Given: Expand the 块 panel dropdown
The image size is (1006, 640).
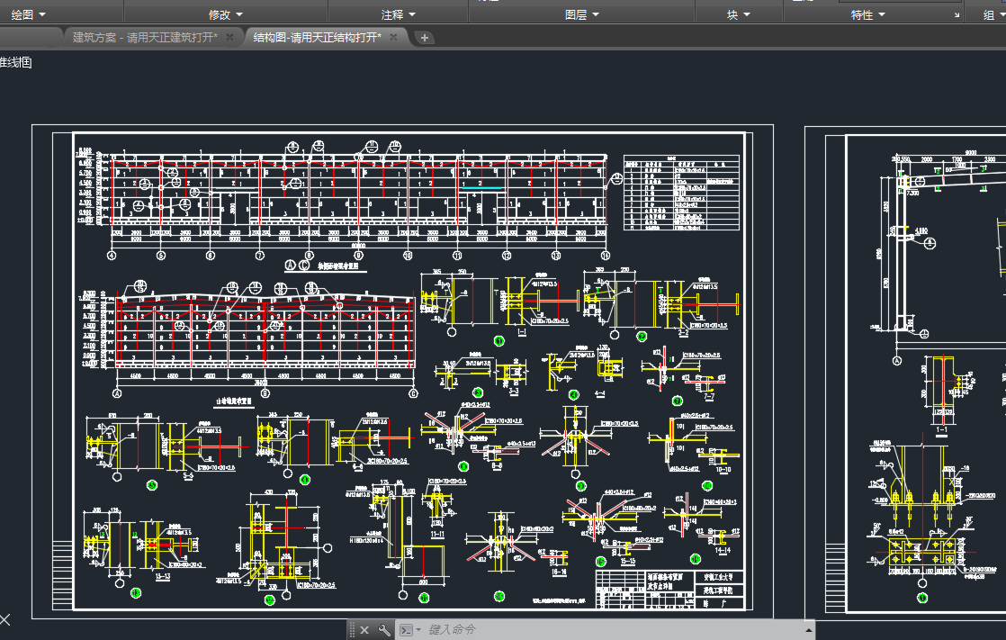Looking at the screenshot, I should pyautogui.click(x=746, y=15).
